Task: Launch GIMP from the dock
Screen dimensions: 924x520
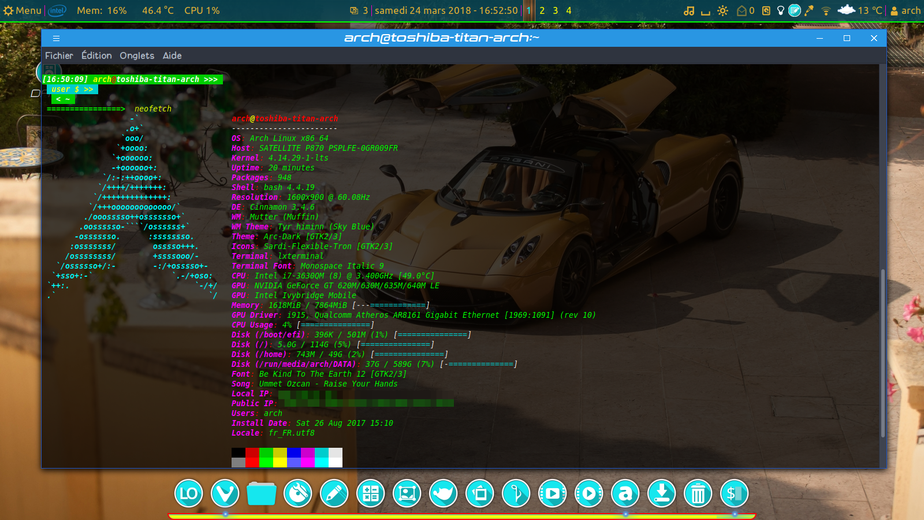Action: click(444, 493)
